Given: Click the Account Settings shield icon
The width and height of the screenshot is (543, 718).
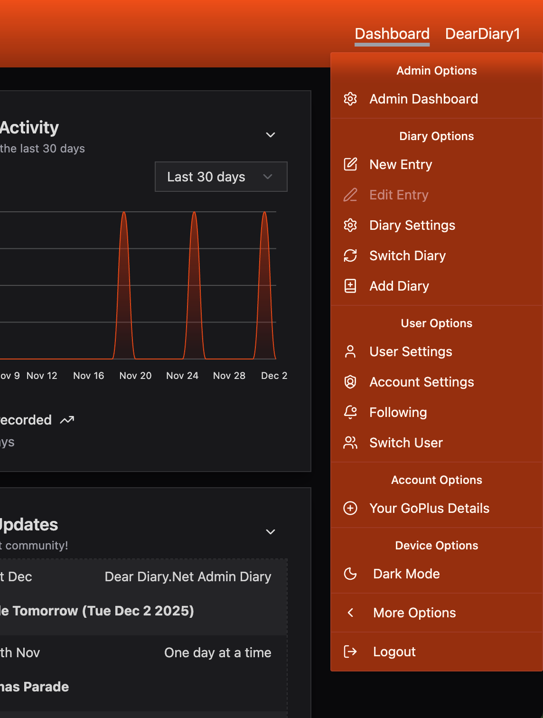Looking at the screenshot, I should click(x=350, y=382).
